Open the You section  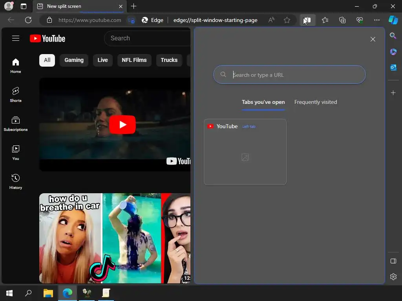pos(16,152)
